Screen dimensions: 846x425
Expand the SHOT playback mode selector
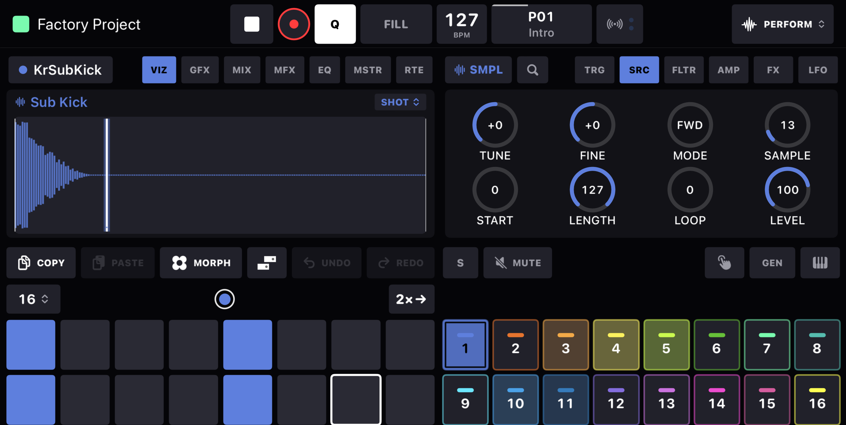click(x=400, y=102)
